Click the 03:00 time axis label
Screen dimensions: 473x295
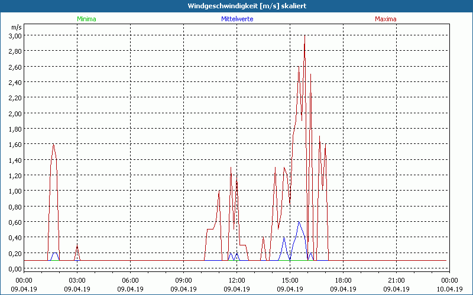click(77, 280)
